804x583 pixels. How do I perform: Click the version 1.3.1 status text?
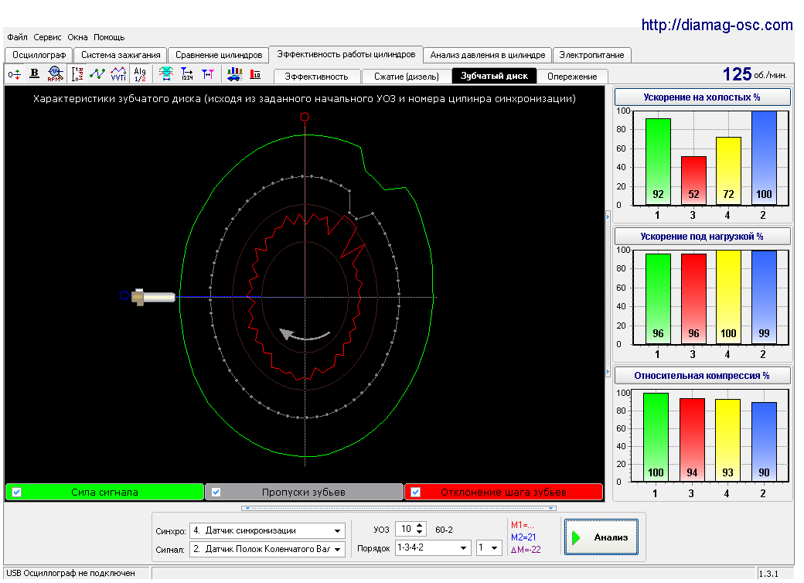tap(768, 574)
